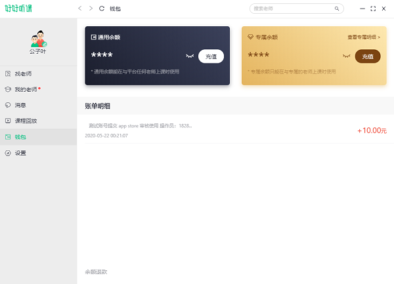Screen dimensions: 394x284
Task: Refresh the wallet page
Action: (102, 9)
